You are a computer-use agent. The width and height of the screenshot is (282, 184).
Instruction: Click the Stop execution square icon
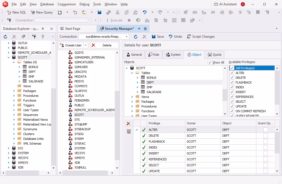coord(129,20)
